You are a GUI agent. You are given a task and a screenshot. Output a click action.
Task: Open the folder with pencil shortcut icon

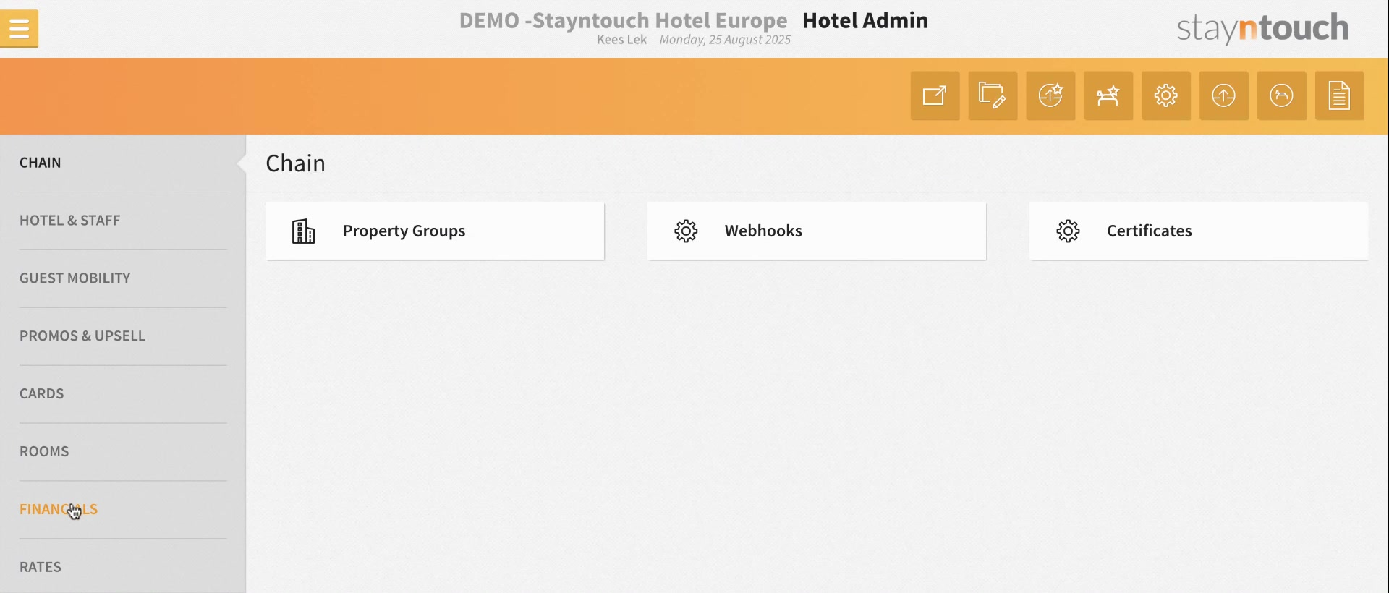(993, 95)
